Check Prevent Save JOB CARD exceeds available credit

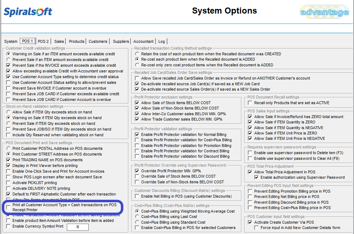pos(8,94)
